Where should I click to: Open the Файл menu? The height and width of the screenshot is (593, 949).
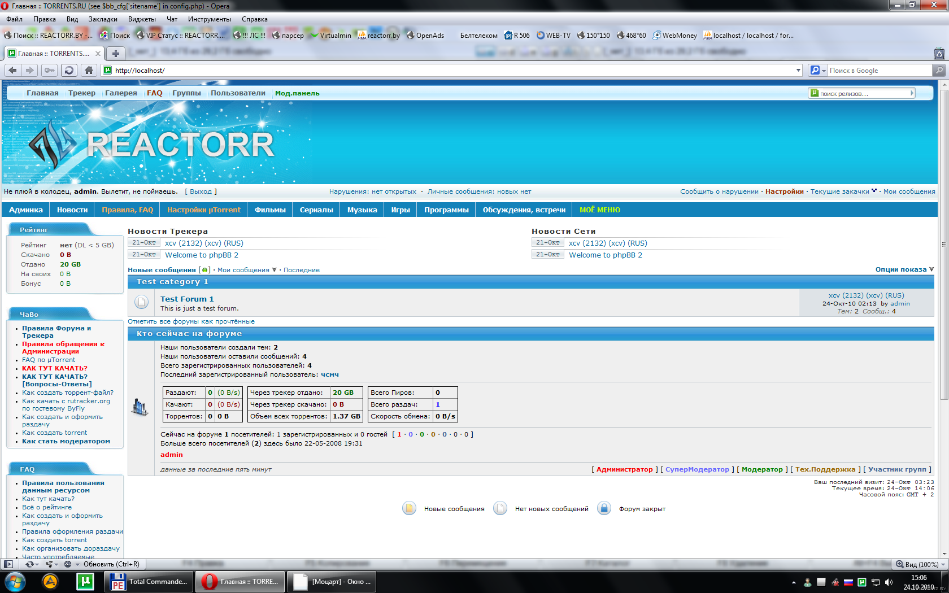tap(15, 19)
